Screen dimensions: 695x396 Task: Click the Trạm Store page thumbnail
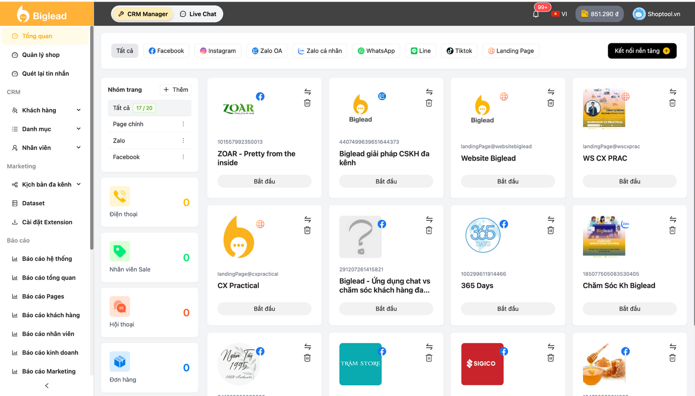point(360,364)
